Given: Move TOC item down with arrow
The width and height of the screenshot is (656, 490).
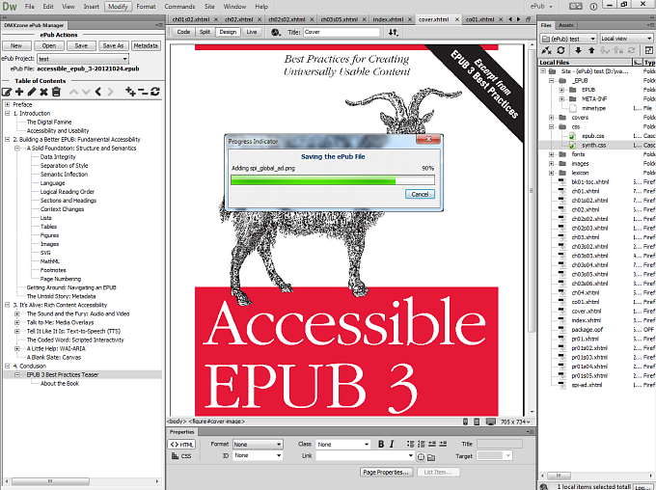Looking at the screenshot, I should point(86,92).
